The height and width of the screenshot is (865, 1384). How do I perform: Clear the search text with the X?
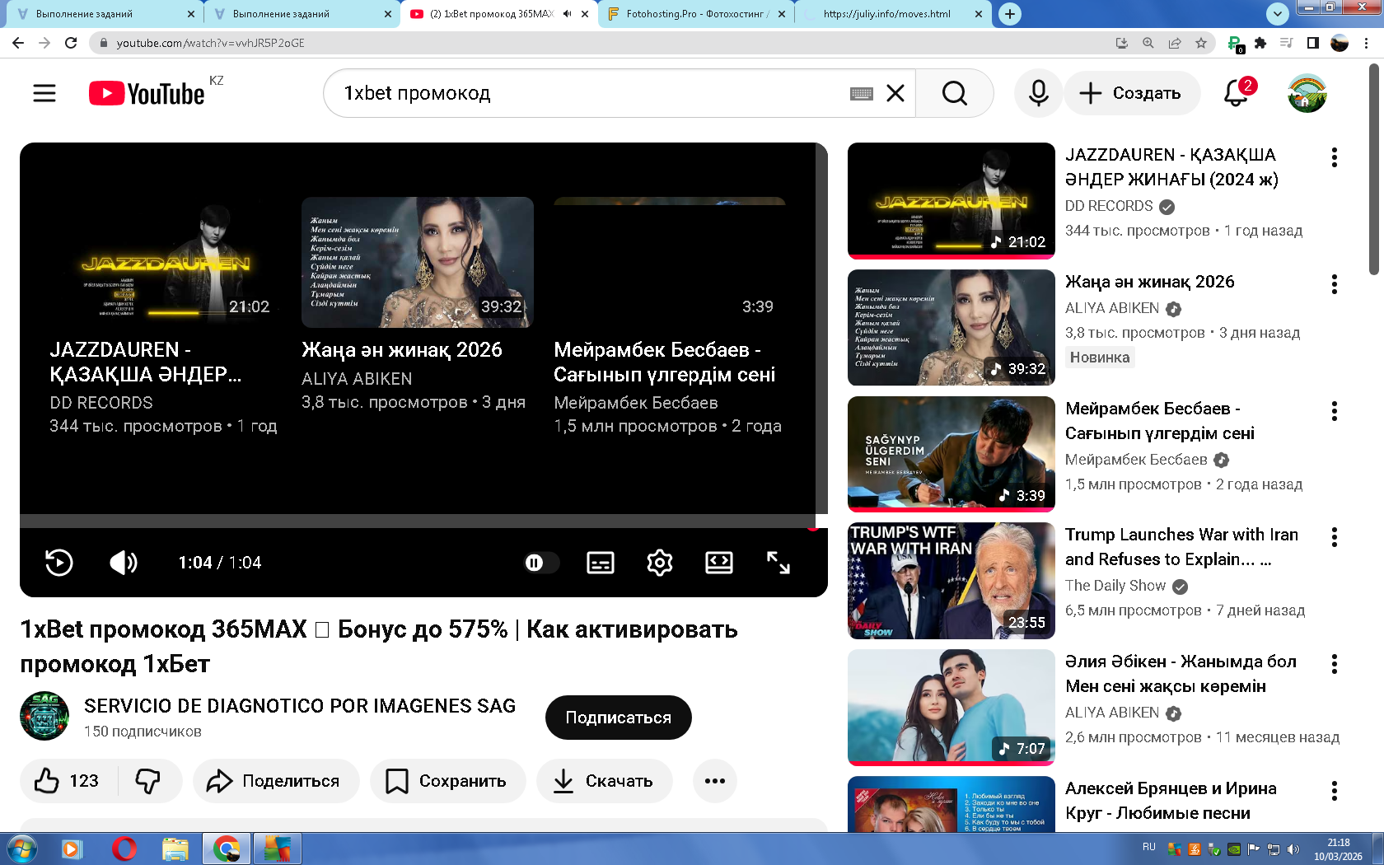pyautogui.click(x=895, y=93)
